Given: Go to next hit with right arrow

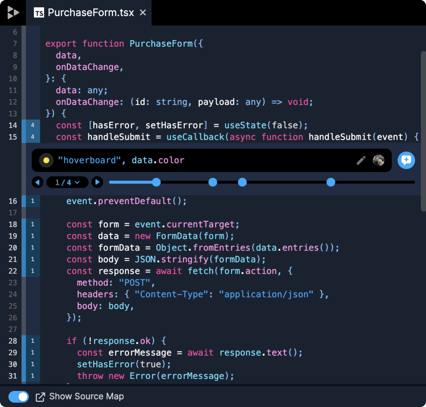Looking at the screenshot, I should [x=97, y=182].
